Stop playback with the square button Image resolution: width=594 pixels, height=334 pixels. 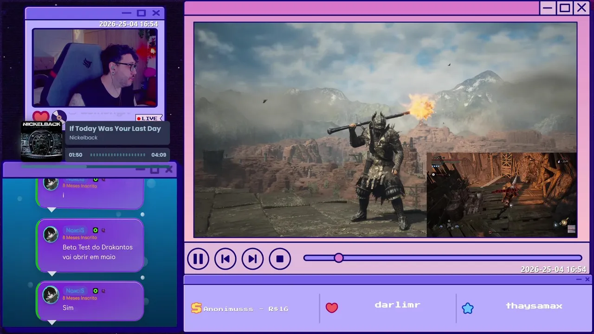point(280,258)
